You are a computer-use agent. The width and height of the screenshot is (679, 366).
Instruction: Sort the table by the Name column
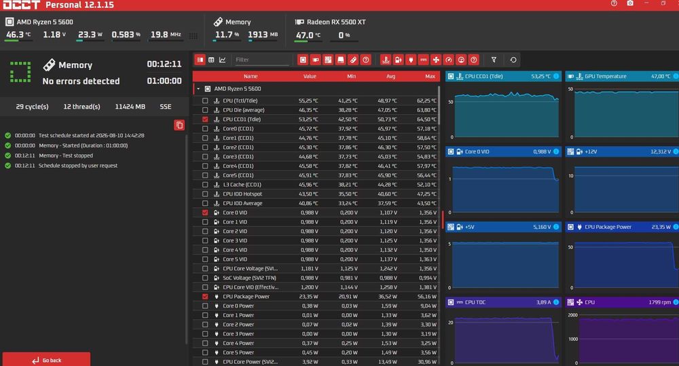251,76
